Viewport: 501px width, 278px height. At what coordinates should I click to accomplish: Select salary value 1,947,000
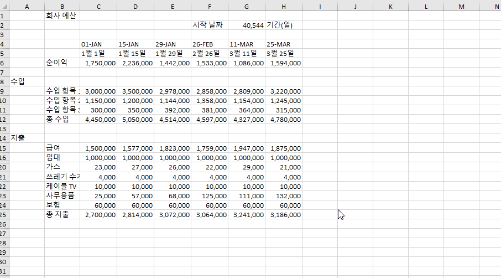click(247, 148)
